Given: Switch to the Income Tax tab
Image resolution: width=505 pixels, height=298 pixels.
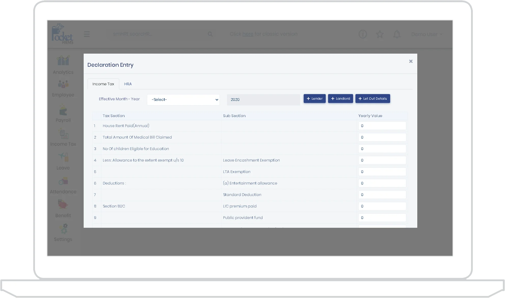Looking at the screenshot, I should [103, 84].
